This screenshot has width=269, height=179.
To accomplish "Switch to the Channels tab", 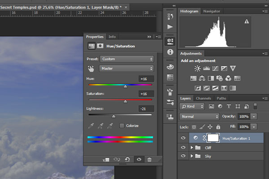I will click(203, 98).
